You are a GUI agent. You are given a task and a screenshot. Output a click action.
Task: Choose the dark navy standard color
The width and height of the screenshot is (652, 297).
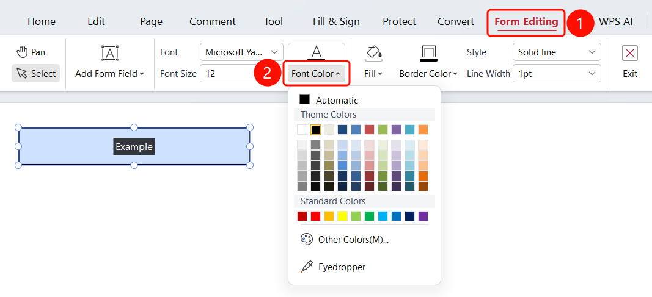click(409, 216)
